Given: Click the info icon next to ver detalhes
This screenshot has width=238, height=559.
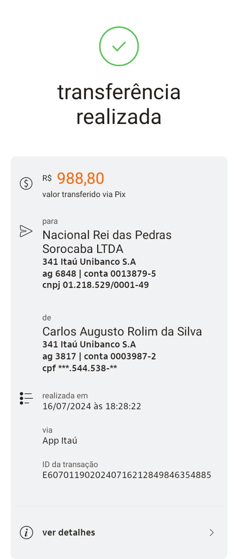Looking at the screenshot, I should (26, 532).
